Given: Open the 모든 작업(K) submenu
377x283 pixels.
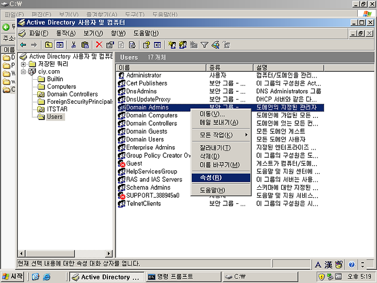Looking at the screenshot, I should (221, 135).
